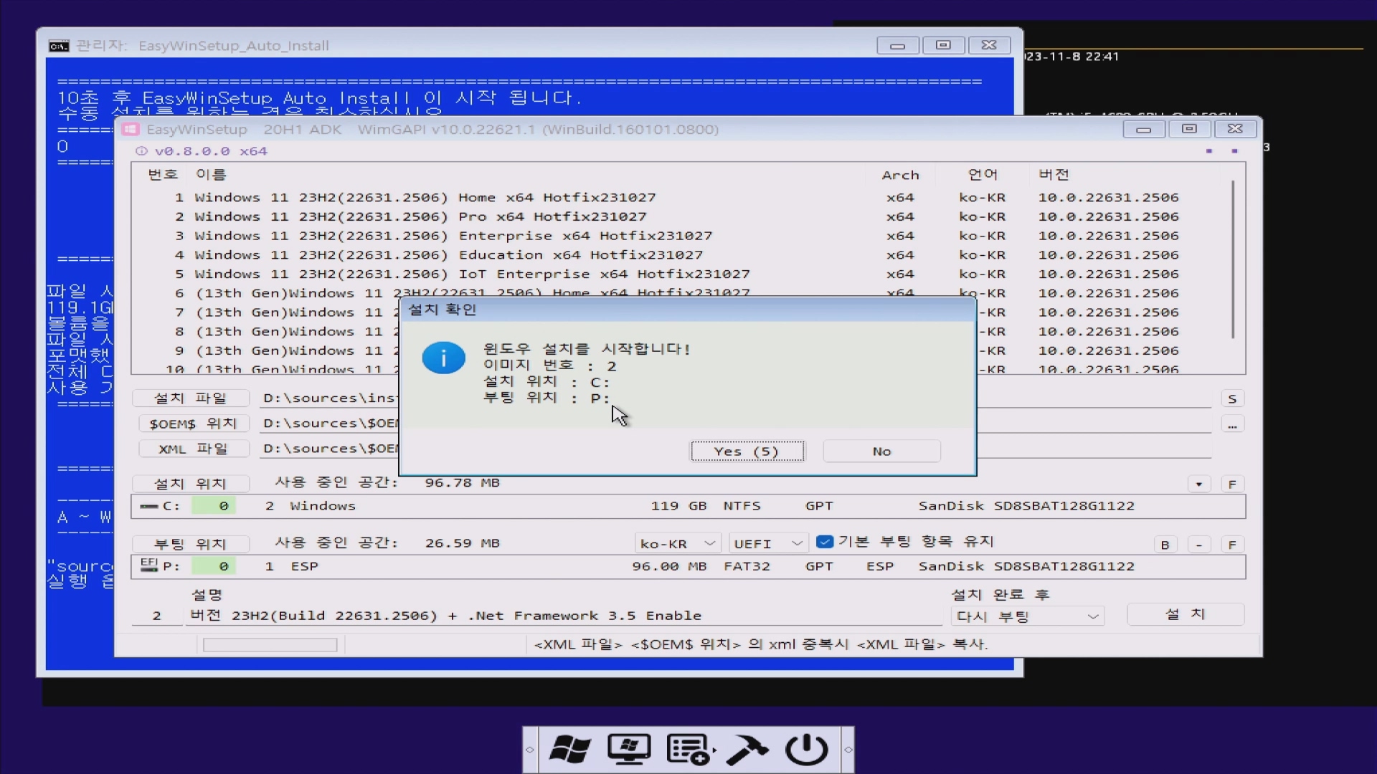
Task: Select the C: Windows 119 GB partition row
Action: [x=688, y=506]
